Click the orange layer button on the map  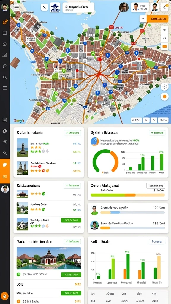pos(164,46)
